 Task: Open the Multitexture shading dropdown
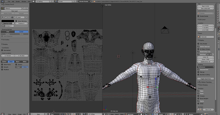[x=206, y=67]
